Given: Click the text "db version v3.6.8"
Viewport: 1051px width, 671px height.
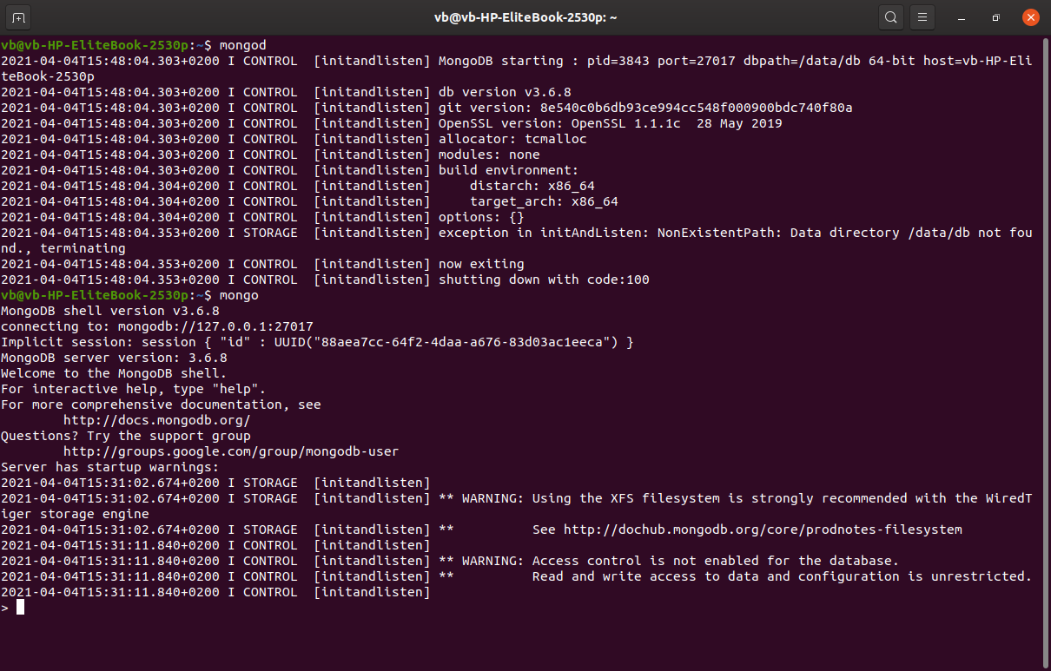Looking at the screenshot, I should point(505,92).
